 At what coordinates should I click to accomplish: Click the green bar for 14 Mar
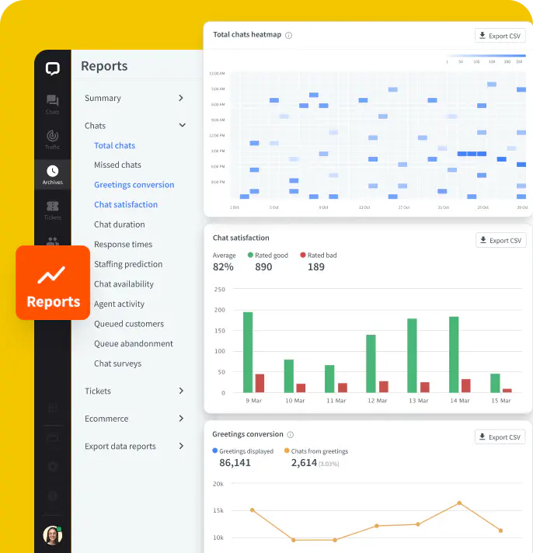coord(454,354)
